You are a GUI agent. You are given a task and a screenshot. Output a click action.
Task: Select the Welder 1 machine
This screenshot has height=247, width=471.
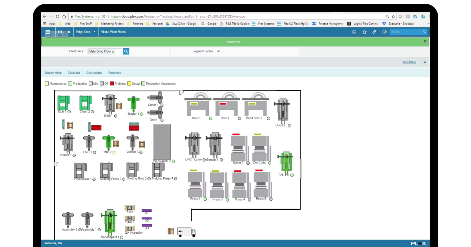pos(68,143)
